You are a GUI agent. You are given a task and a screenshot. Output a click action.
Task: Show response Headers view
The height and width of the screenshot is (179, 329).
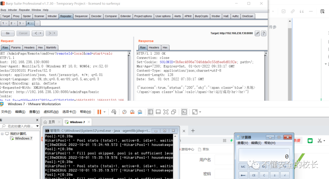(x=154, y=47)
